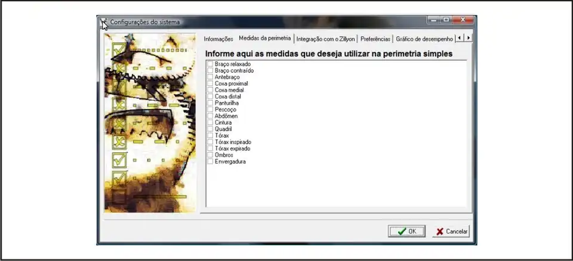Select the Panturrilha checkbox
This screenshot has height=261, width=573.
tap(210, 103)
